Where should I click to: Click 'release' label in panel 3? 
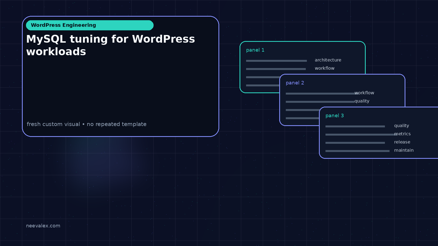(x=402, y=142)
